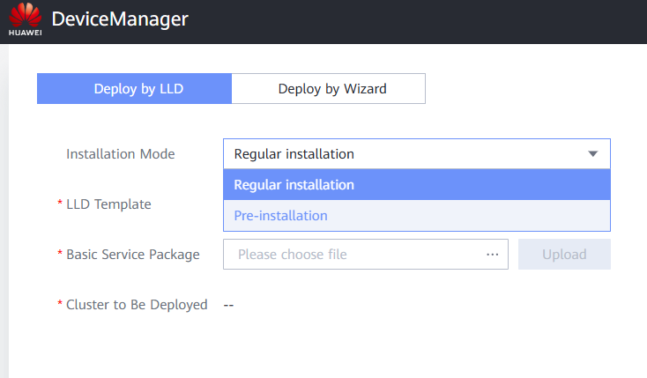Click the Cluster to Be Deployed label
The height and width of the screenshot is (378, 647).
(x=137, y=305)
